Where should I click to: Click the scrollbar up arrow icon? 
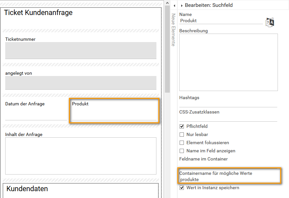[167, 3]
